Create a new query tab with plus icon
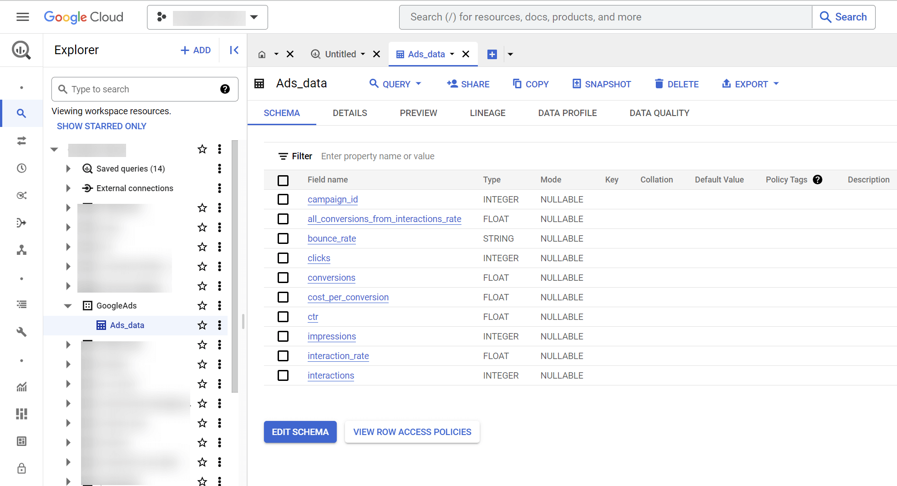 pyautogui.click(x=492, y=54)
